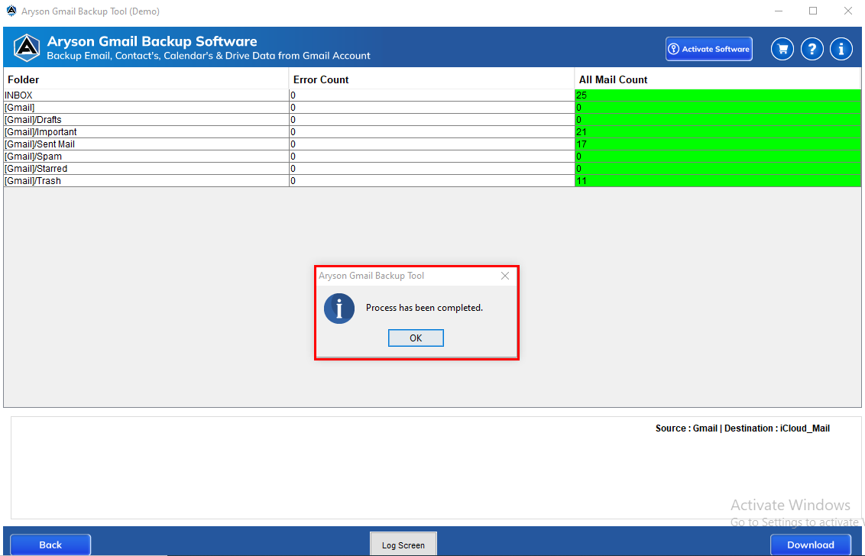Viewport: 865px width, 556px height.
Task: Open the Log Screen
Action: pyautogui.click(x=403, y=545)
